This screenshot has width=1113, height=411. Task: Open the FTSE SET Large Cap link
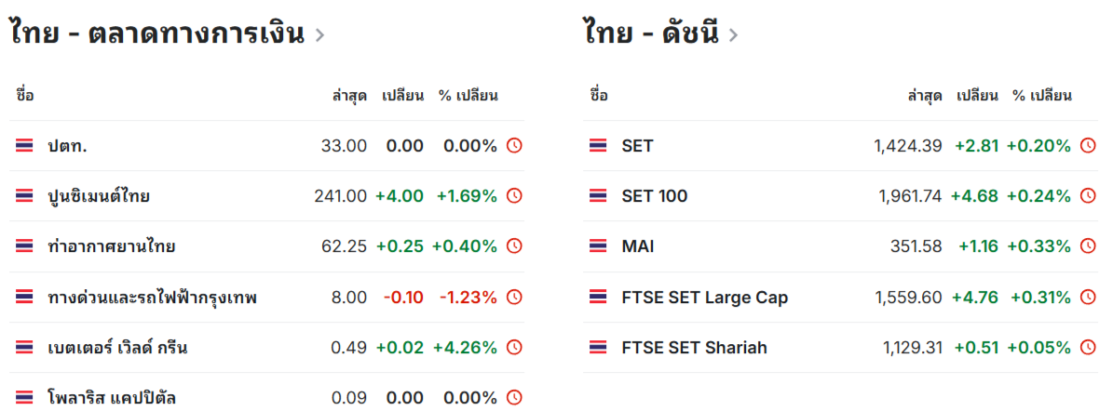click(x=704, y=298)
